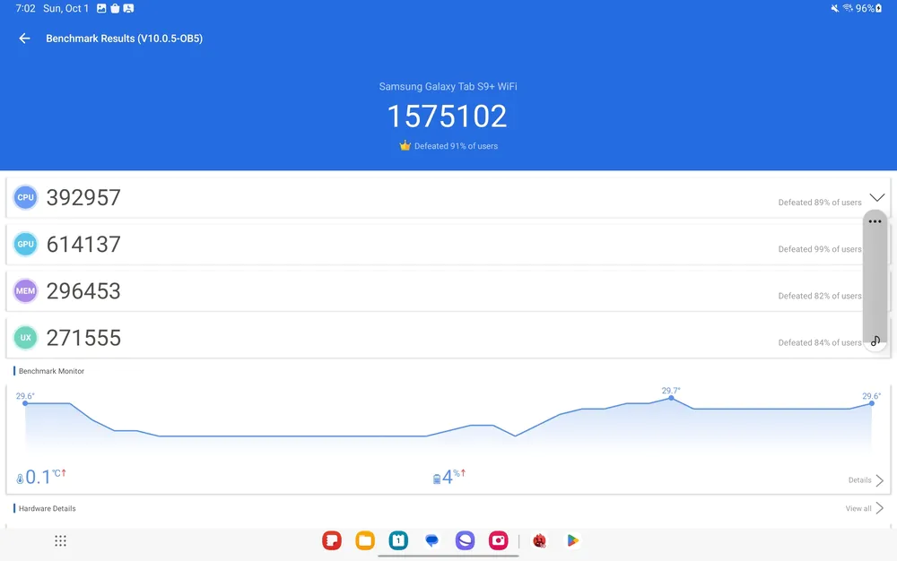Click the date Sun, Oct 1
The image size is (897, 561).
coord(65,9)
